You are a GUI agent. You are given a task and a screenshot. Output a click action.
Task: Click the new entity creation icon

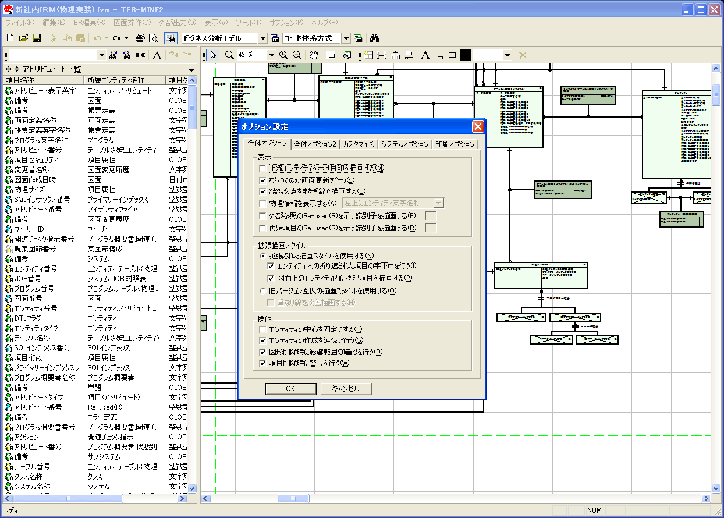tap(368, 55)
